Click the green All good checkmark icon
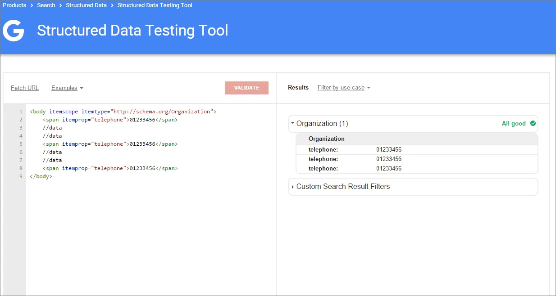This screenshot has width=556, height=296. point(533,123)
